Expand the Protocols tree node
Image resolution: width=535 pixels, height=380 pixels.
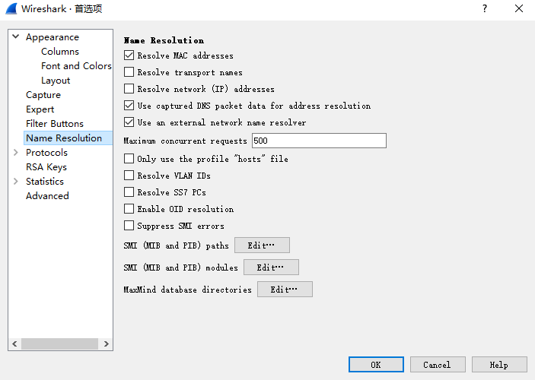[16, 152]
